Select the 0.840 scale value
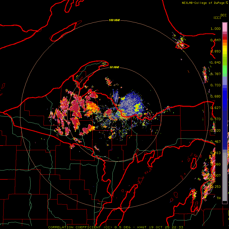The width and height of the screenshot is (229, 229). (216, 63)
